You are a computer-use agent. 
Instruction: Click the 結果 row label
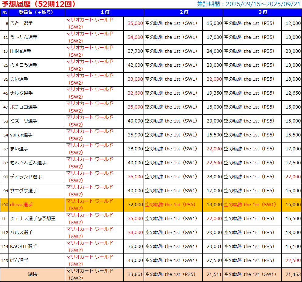click(32, 274)
